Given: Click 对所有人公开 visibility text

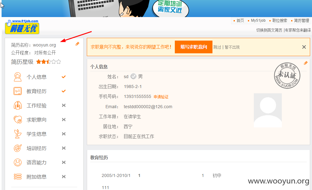Looking at the screenshot, I should coord(45,53).
